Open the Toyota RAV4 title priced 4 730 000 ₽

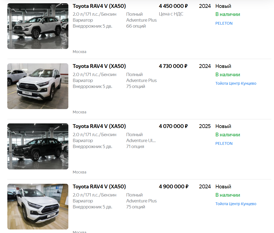tap(99, 66)
